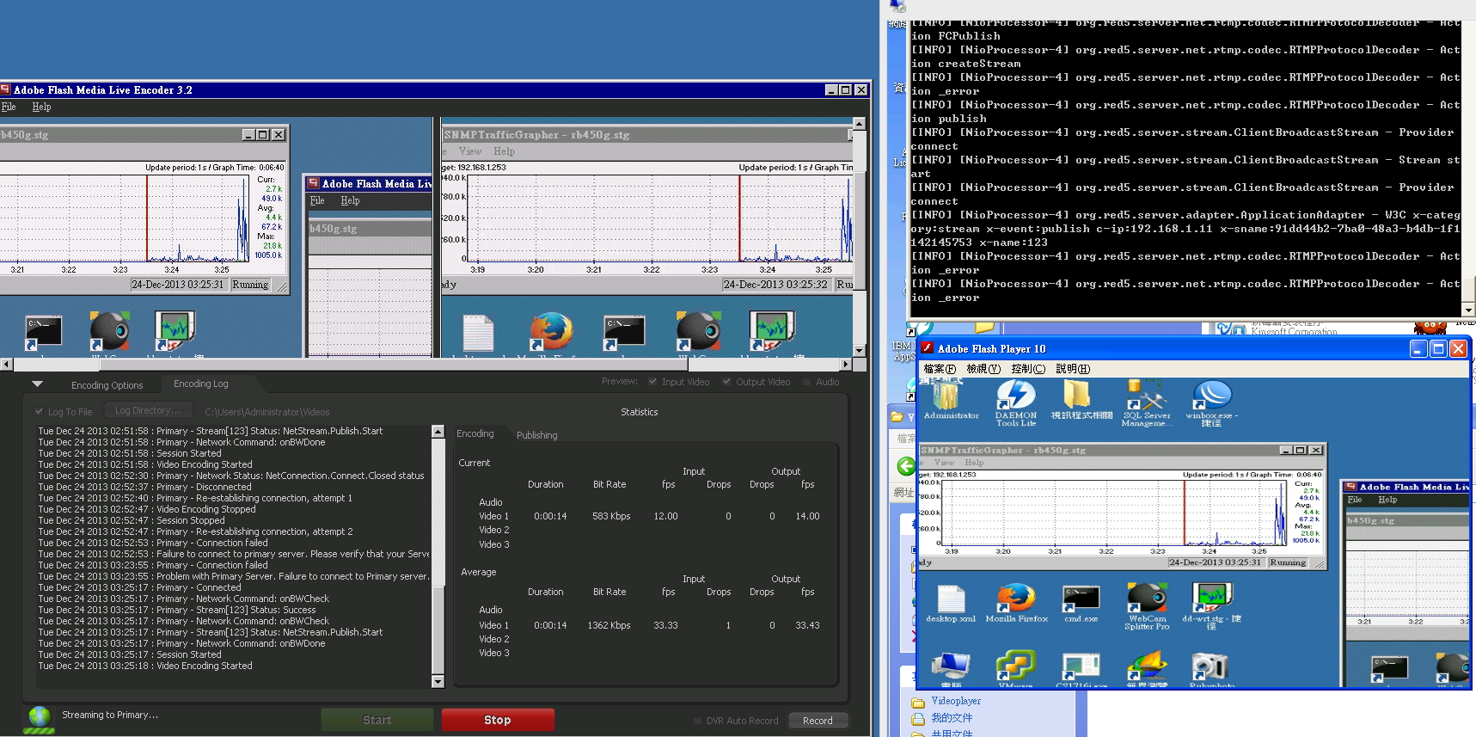
Task: Open 控制(C) menu in Flash Player
Action: (x=1028, y=369)
